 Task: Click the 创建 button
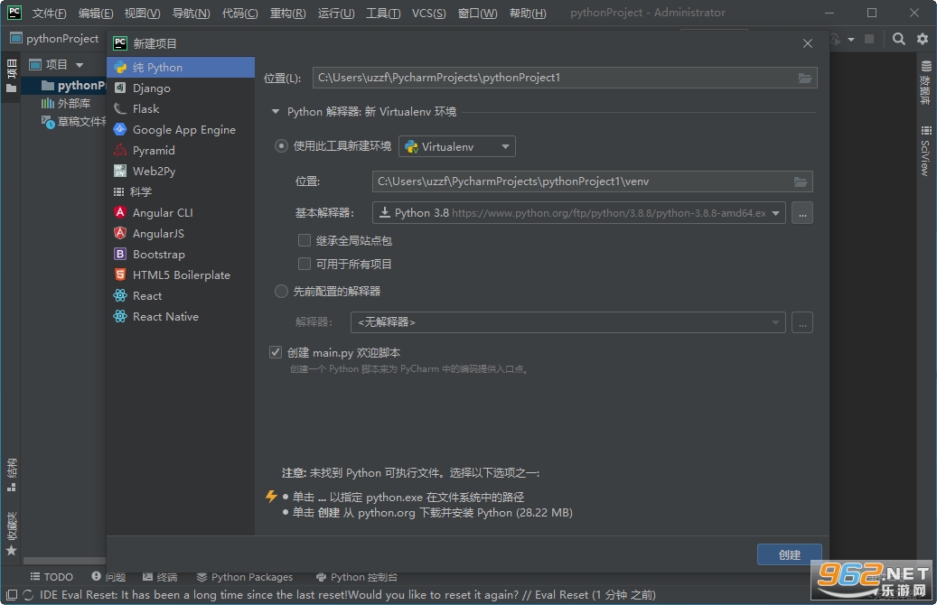click(790, 554)
